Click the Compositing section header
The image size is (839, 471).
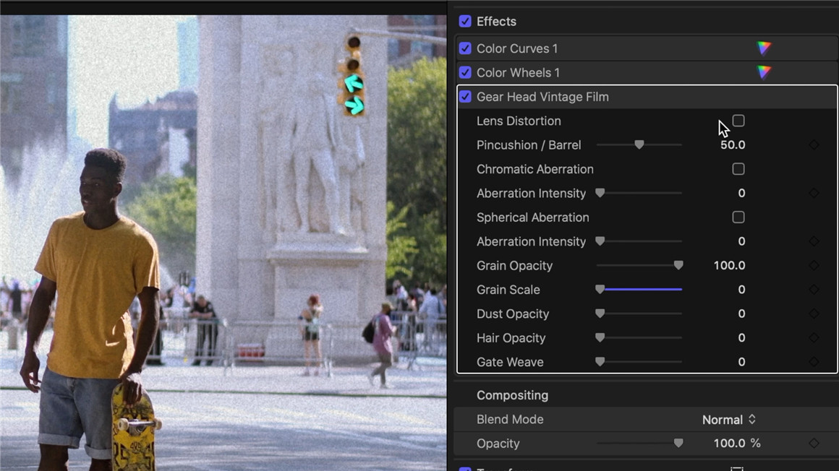pos(512,395)
